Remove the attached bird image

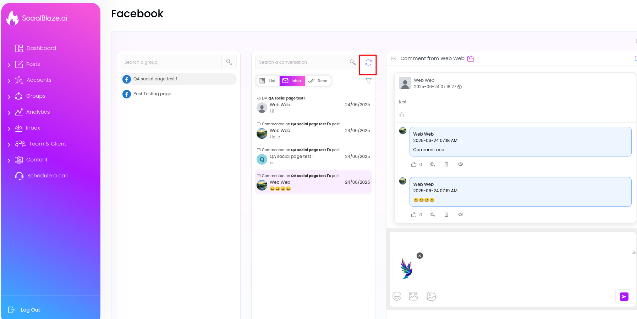[420, 256]
